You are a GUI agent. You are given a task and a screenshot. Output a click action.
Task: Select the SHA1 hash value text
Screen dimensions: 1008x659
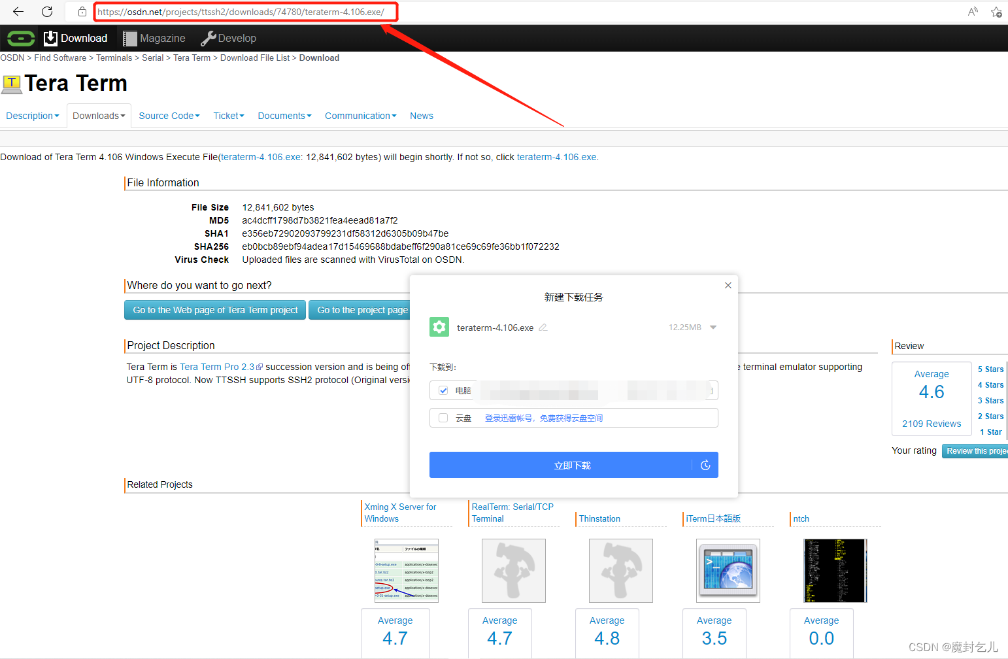pyautogui.click(x=345, y=233)
